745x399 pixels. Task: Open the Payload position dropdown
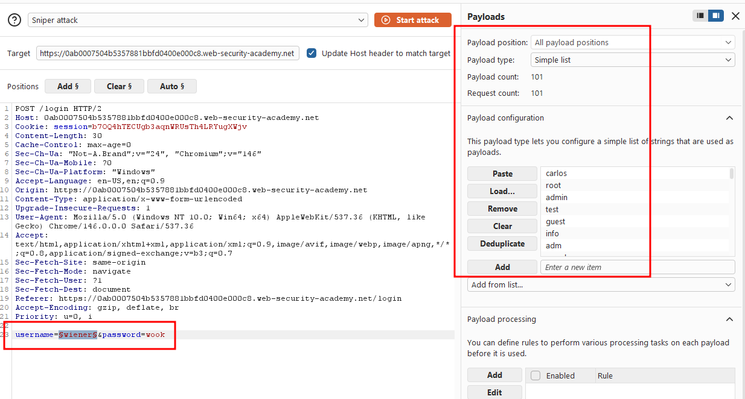pyautogui.click(x=633, y=42)
